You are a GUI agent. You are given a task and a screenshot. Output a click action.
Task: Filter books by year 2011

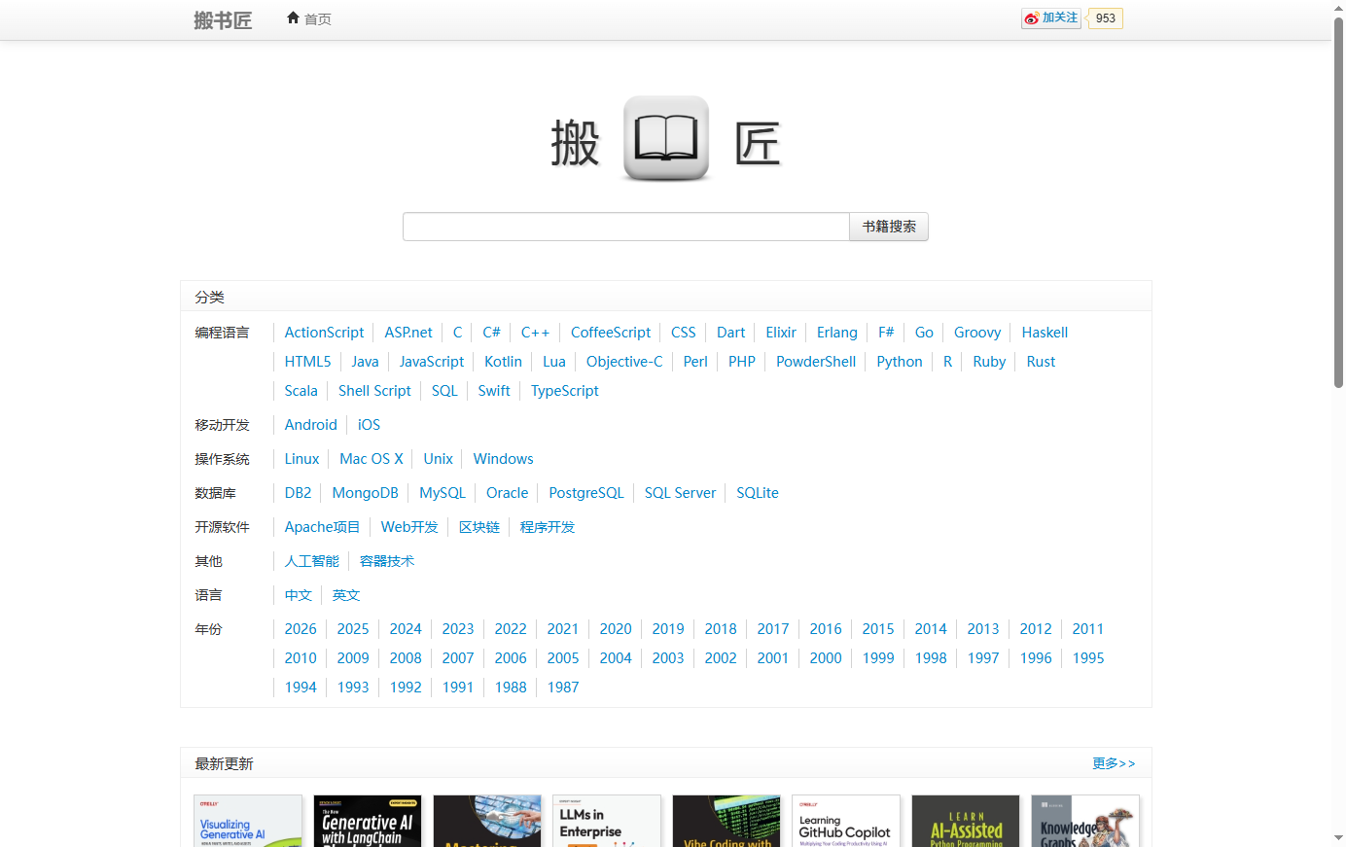coord(1088,629)
